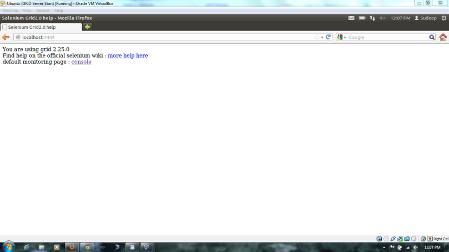
Task: Restore down the VirtualBox window
Action: pyautogui.click(x=427, y=3)
